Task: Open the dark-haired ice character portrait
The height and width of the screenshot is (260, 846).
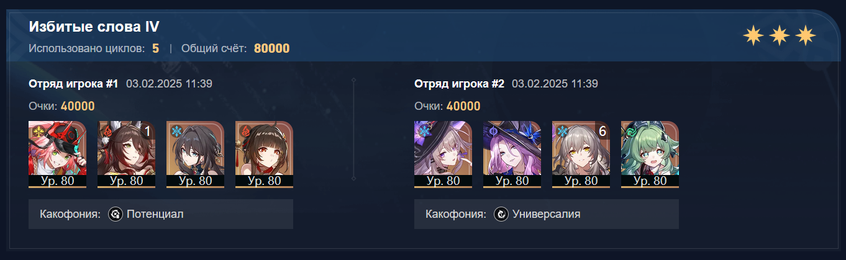Action: pyautogui.click(x=196, y=154)
